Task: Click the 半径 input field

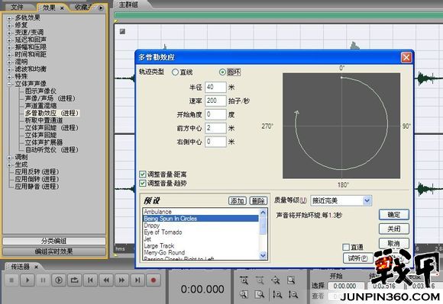Action: [x=215, y=87]
